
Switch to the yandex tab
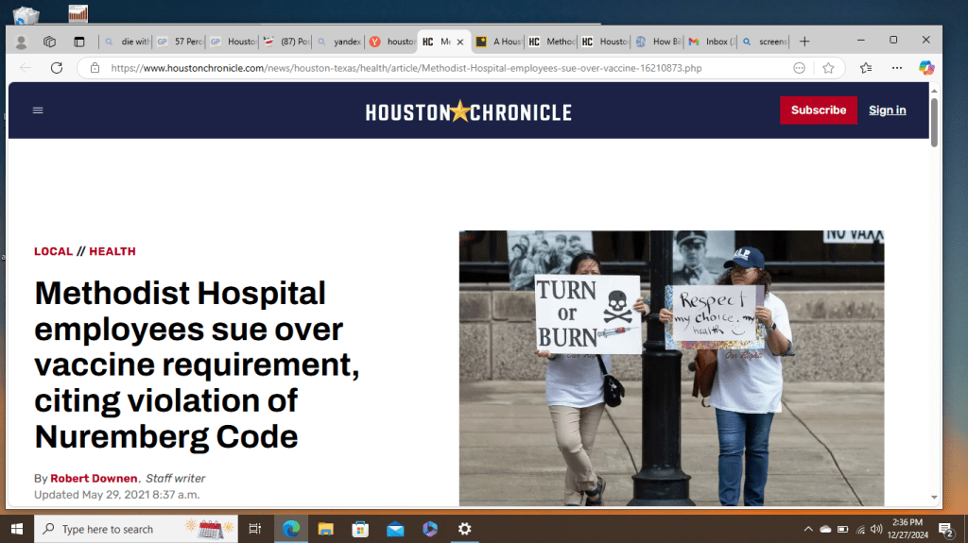(x=339, y=42)
